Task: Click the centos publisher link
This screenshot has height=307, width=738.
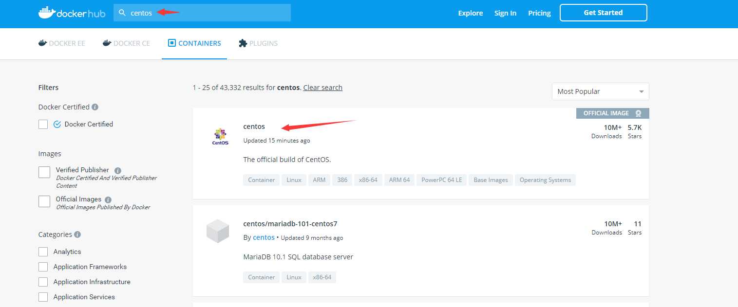Action: coord(264,237)
